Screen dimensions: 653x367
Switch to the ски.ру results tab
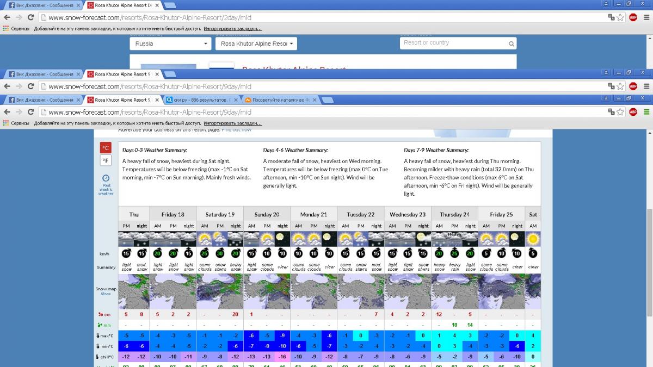click(201, 100)
